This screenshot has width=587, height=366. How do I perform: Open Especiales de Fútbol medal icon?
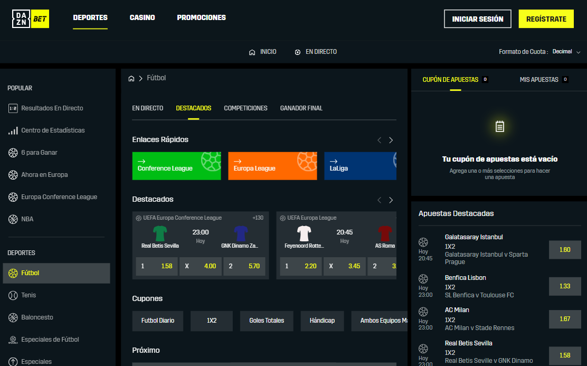pyautogui.click(x=13, y=339)
